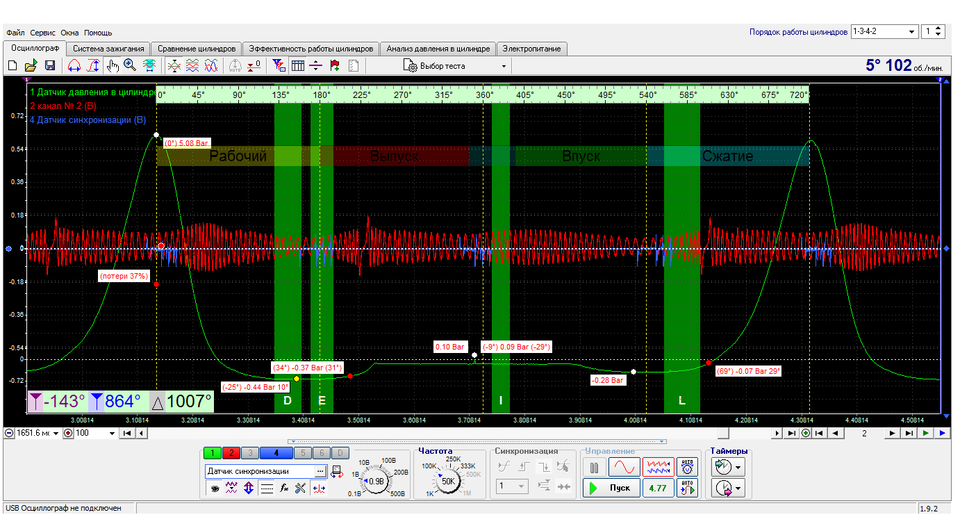Viewport: 960px width, 517px height.
Task: Activate the magnifier zoom tool
Action: [130, 66]
